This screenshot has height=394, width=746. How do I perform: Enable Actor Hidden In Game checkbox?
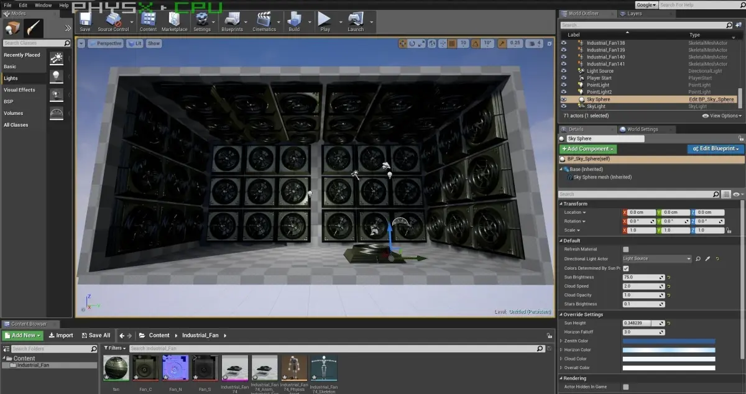point(626,387)
